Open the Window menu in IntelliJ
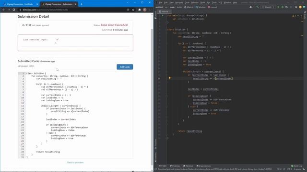Image resolution: width=307 pixels, height=172 pixels. [x=227, y=2]
